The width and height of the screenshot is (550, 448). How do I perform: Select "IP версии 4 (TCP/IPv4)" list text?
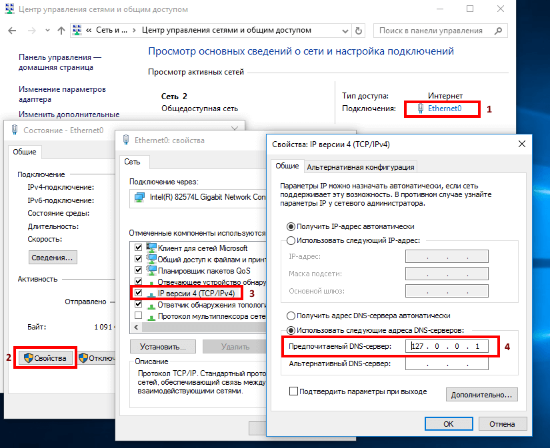click(196, 293)
